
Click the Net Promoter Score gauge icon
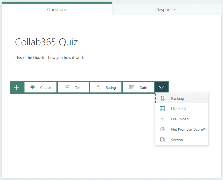(x=162, y=129)
